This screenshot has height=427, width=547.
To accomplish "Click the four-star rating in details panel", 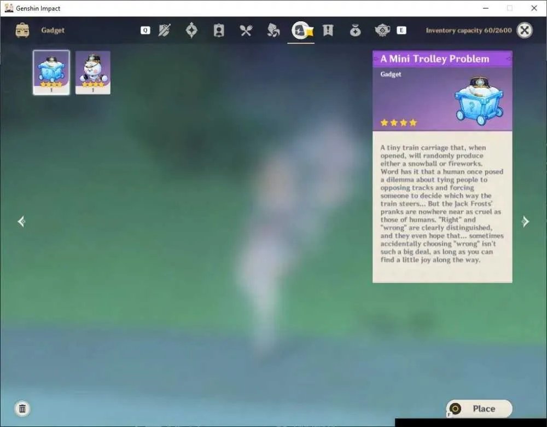I will (x=399, y=123).
